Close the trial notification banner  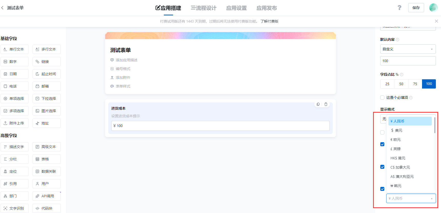[436, 21]
